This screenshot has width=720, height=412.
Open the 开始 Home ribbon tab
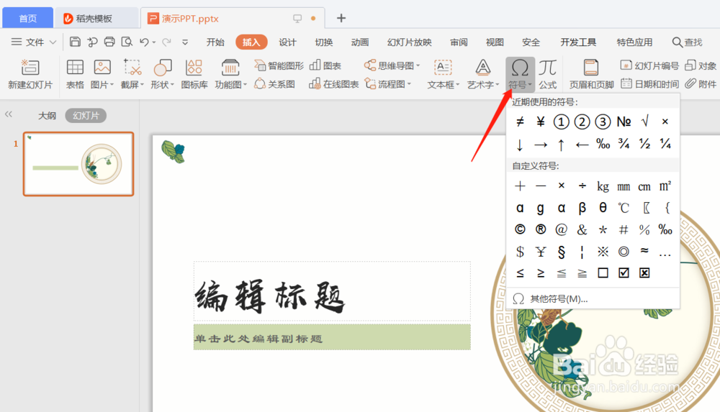click(215, 42)
